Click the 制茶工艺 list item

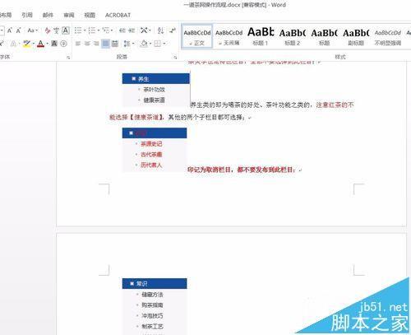coord(152,327)
